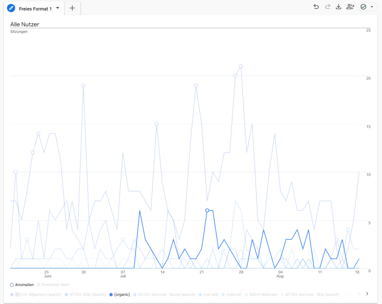Viewport: 382px width, 304px height.
Task: Expand the dropdown beside the checkmark status
Action: [x=372, y=7]
